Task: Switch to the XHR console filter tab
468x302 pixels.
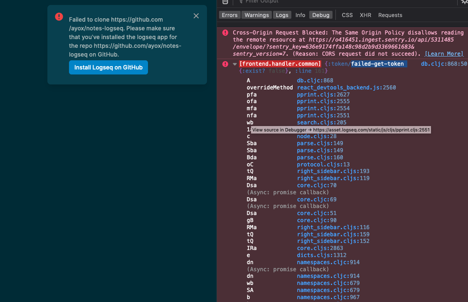Action: coord(365,15)
